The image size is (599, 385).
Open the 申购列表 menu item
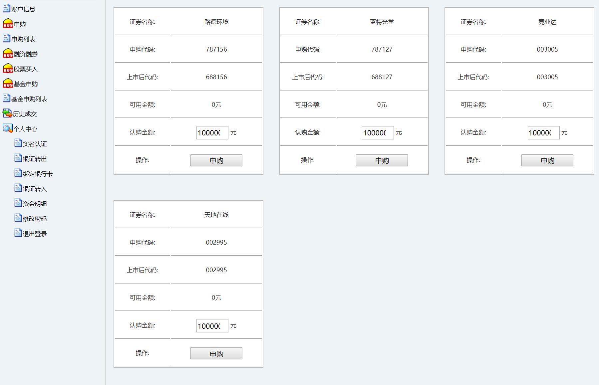click(23, 39)
